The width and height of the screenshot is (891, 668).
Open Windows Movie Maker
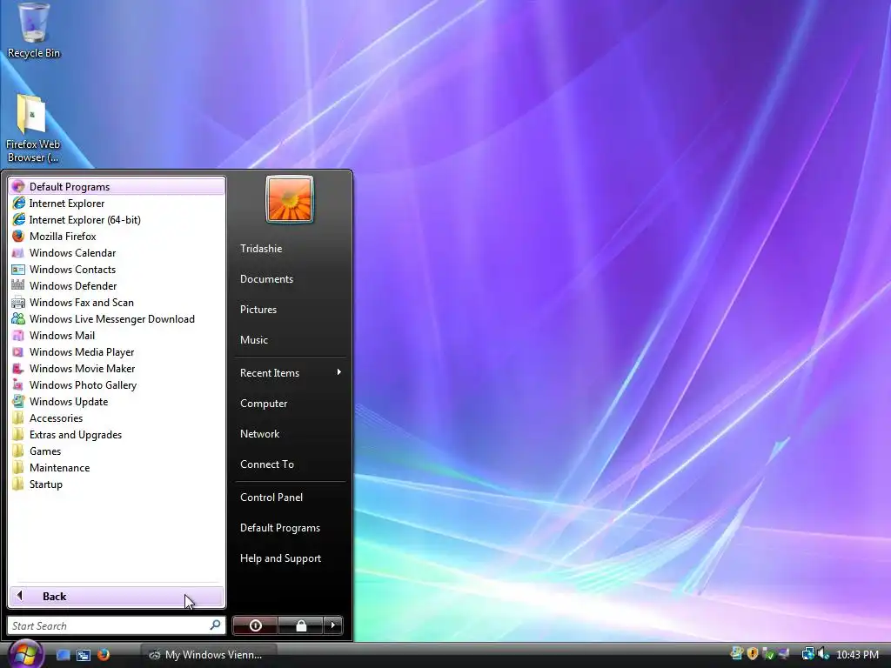pos(117,368)
